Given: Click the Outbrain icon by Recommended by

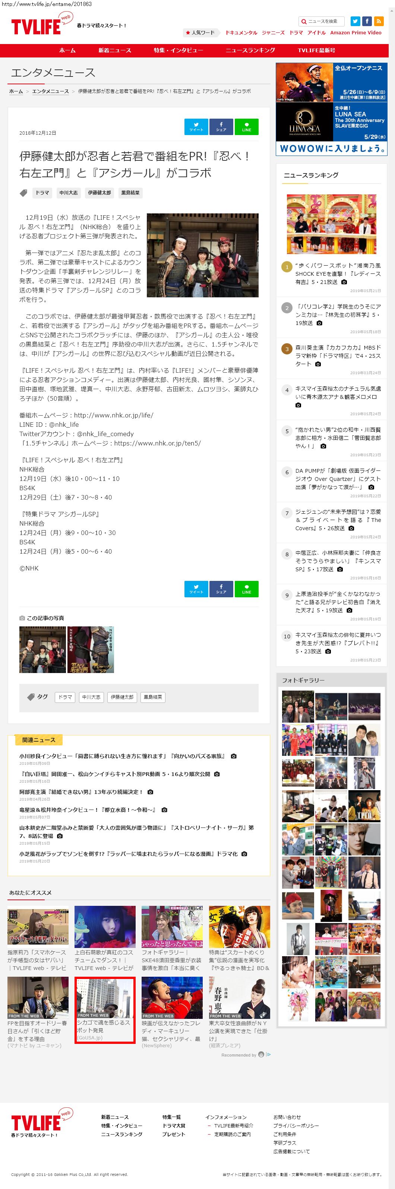Looking at the screenshot, I should point(261,1055).
